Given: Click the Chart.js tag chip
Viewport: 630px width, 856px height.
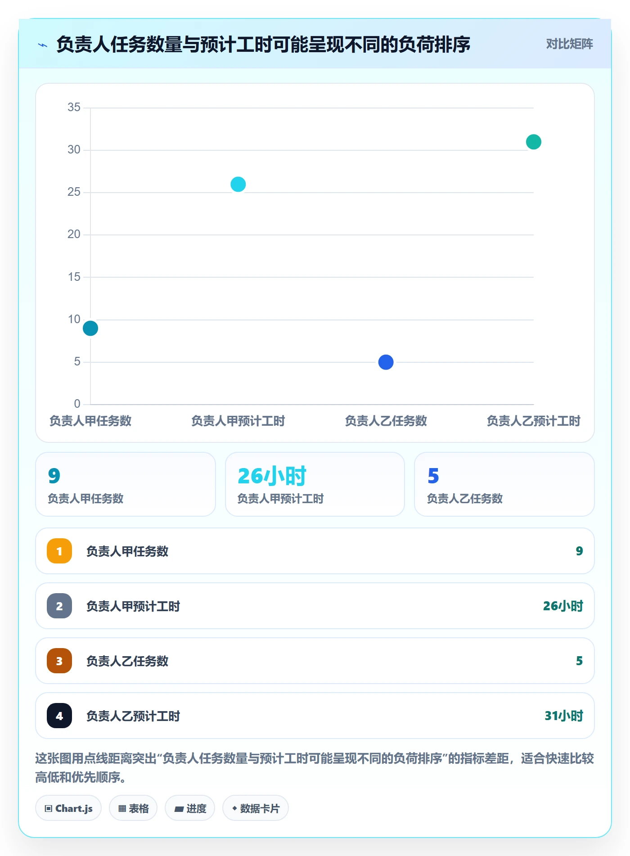Looking at the screenshot, I should [x=68, y=808].
